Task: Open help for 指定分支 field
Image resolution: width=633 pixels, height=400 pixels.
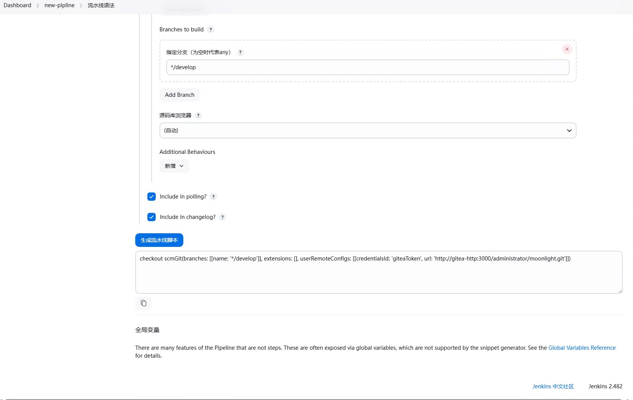Action: point(240,53)
